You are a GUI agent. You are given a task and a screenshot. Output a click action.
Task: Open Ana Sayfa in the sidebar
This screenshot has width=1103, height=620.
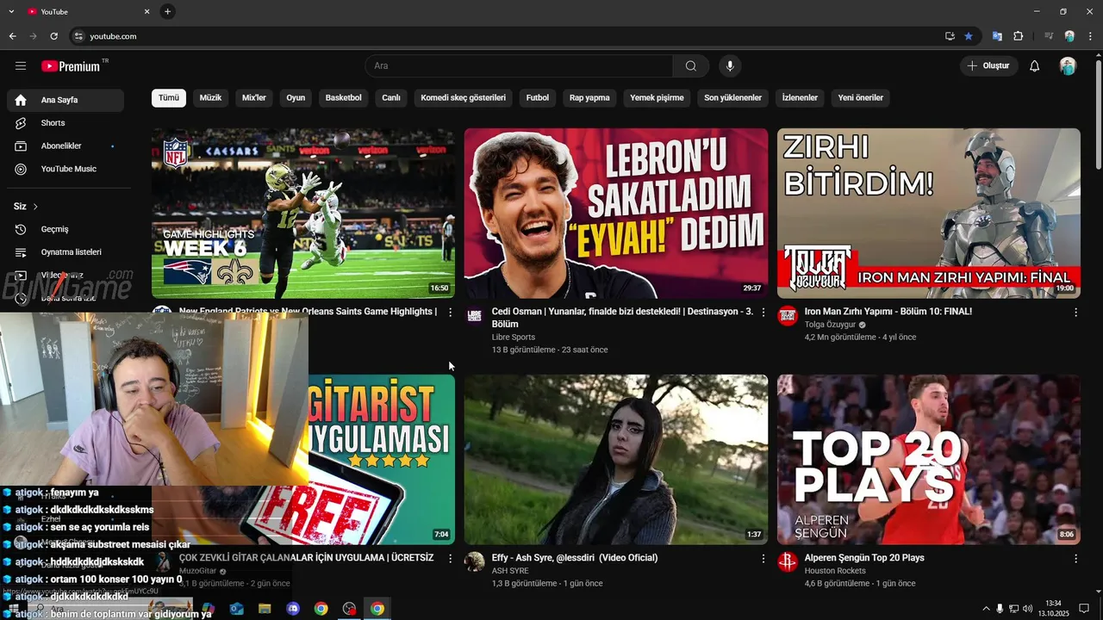coord(65,100)
